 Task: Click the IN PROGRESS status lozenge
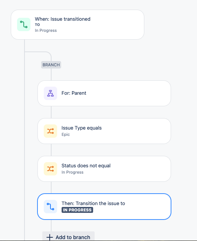point(77,210)
